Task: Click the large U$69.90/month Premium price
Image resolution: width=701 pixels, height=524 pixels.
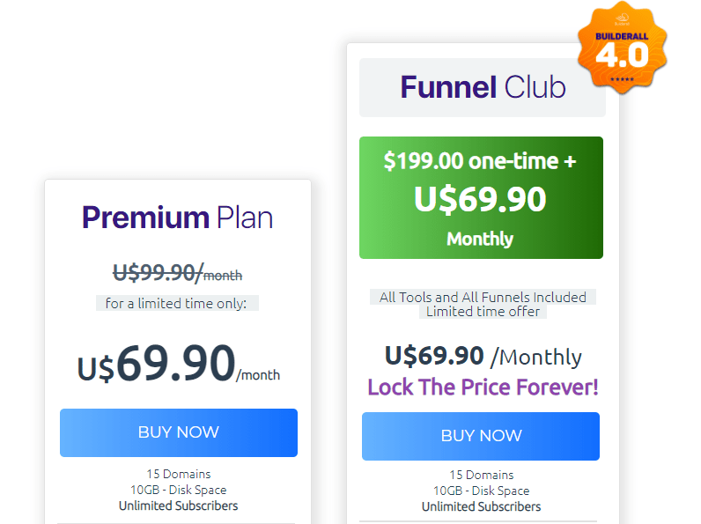Action: [x=178, y=363]
